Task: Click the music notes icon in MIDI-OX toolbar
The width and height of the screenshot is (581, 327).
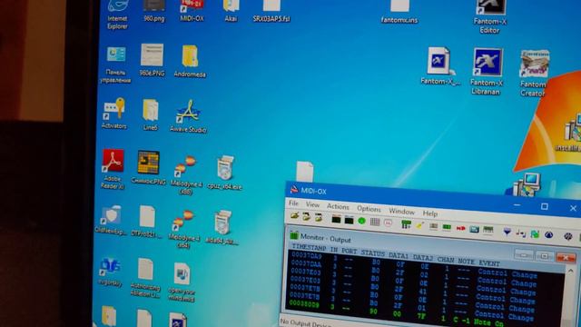Action: [521, 233]
